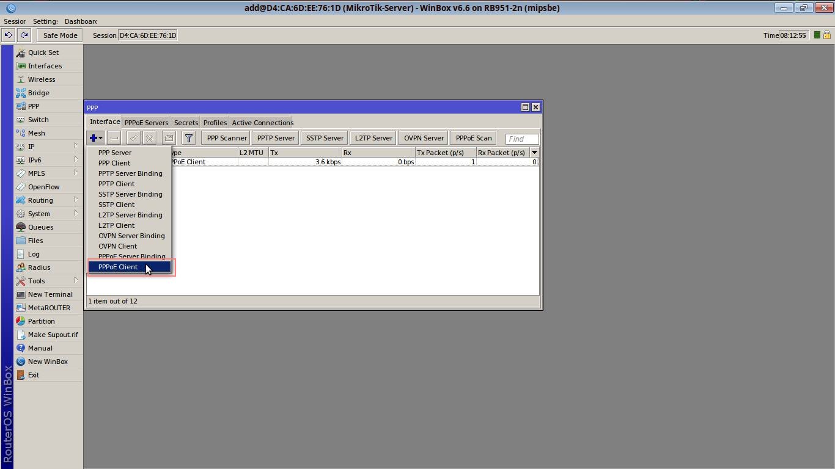835x469 pixels.
Task: Click the PPTP Server button
Action: click(276, 138)
